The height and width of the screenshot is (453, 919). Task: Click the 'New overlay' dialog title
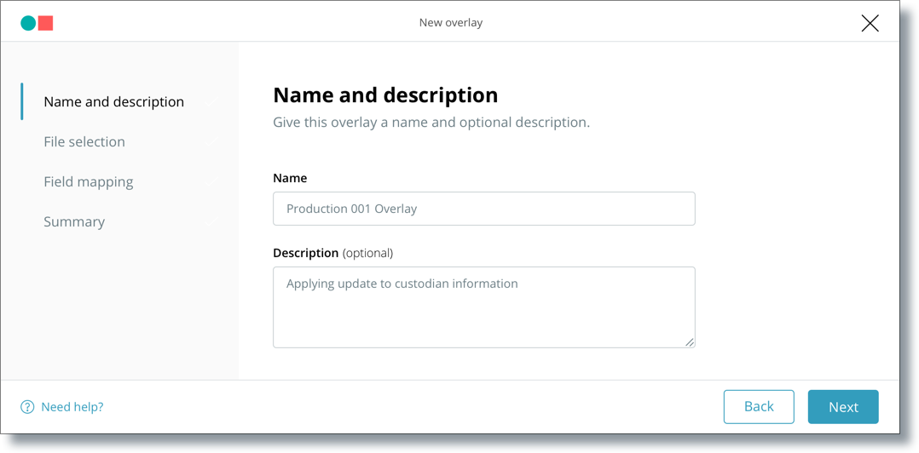click(451, 23)
